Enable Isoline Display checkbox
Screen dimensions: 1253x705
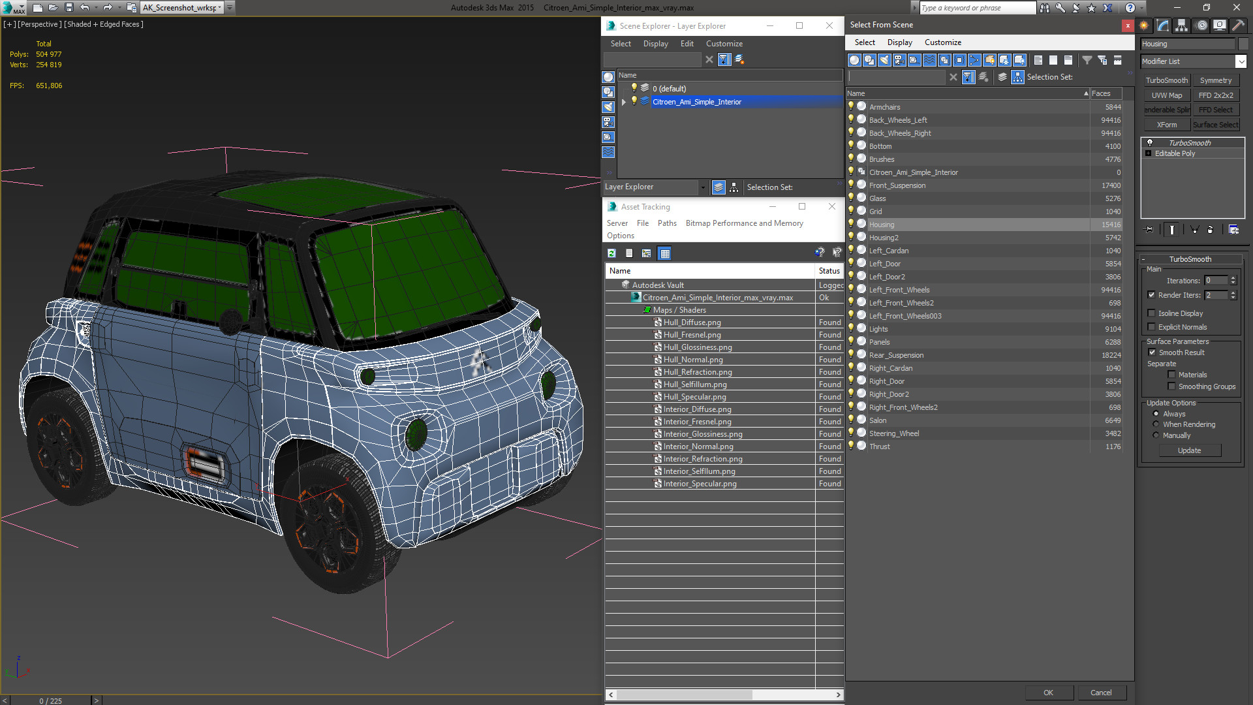pos(1152,313)
